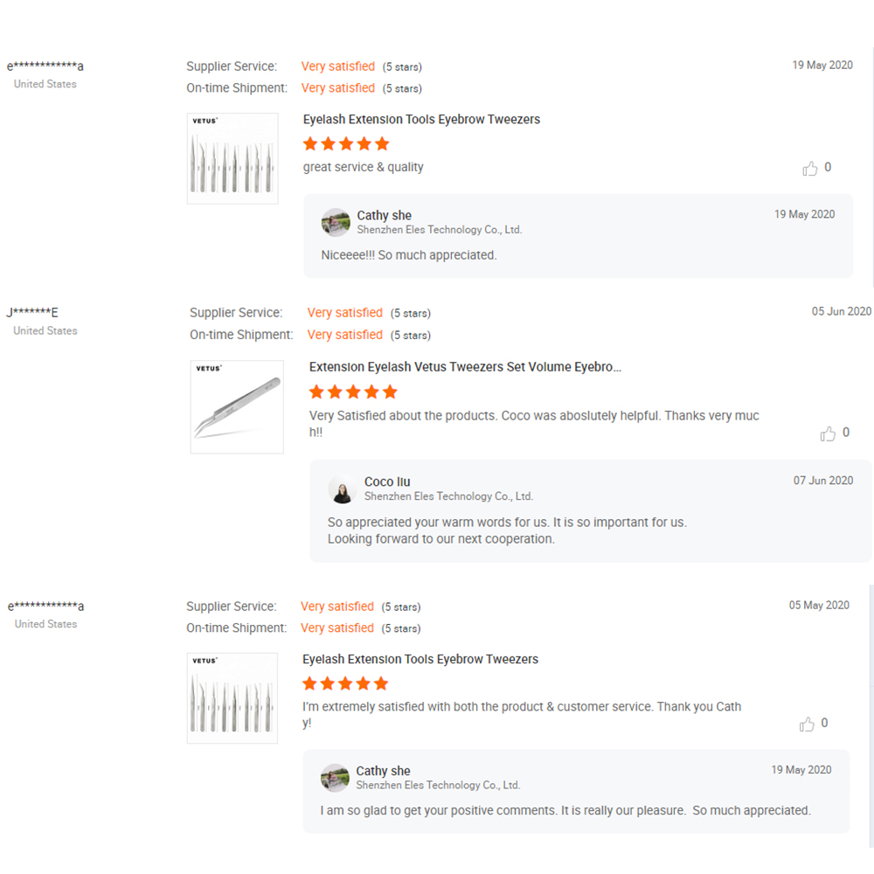
Task: Open first "Eyelash Extension Tools Eyebrow Tweezers" link
Action: pos(421,120)
